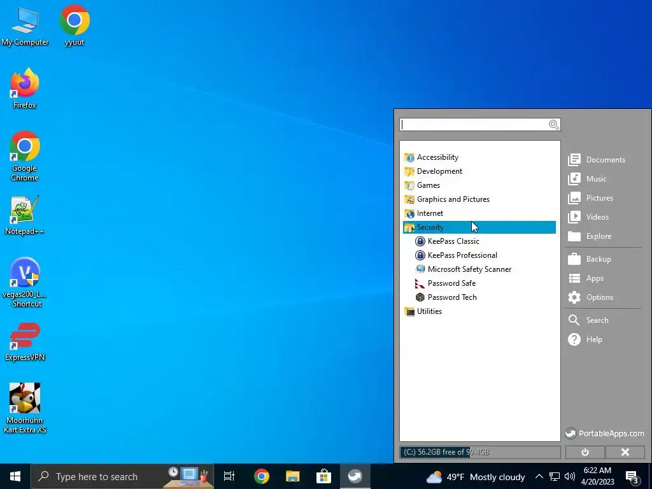Visit the PortableApps.com link

coord(605,433)
